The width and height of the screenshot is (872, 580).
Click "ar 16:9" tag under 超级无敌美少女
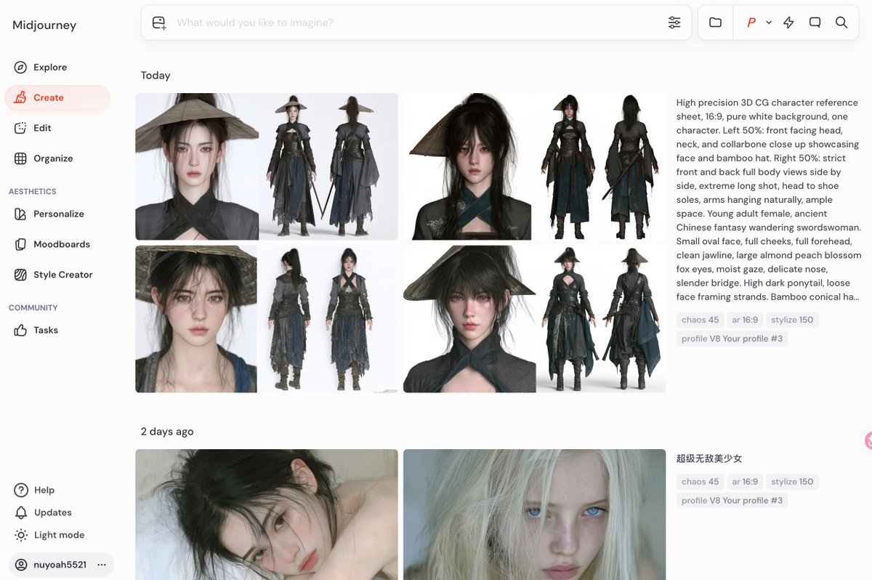pos(745,481)
